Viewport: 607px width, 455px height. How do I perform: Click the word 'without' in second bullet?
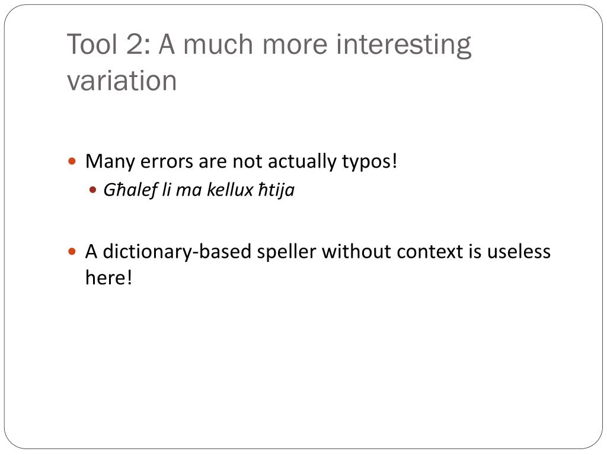tap(356, 251)
